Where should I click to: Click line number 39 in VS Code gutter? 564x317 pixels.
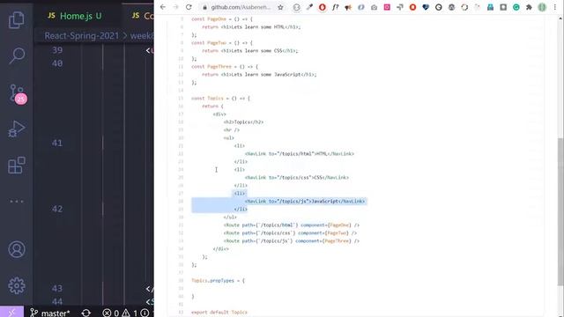56,50
